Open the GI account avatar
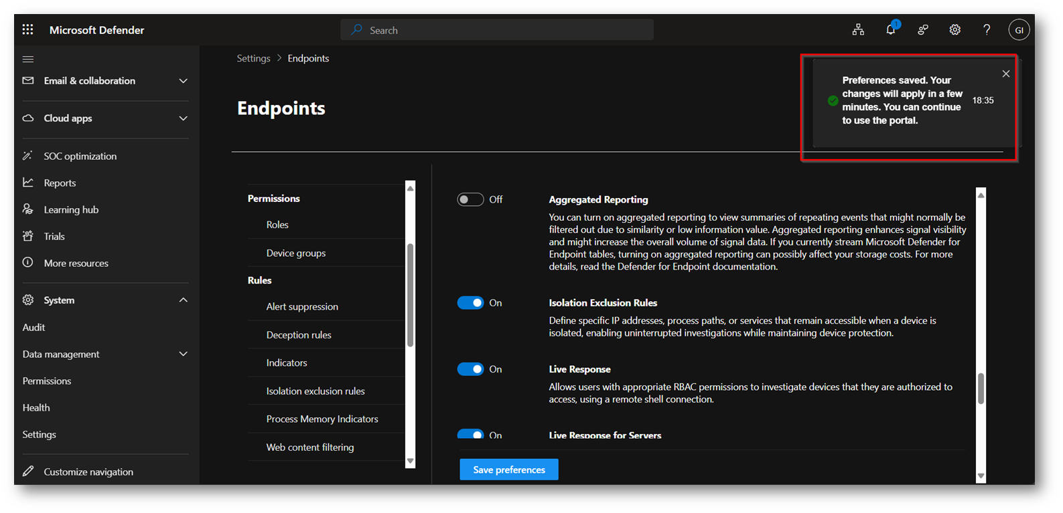 1019,29
